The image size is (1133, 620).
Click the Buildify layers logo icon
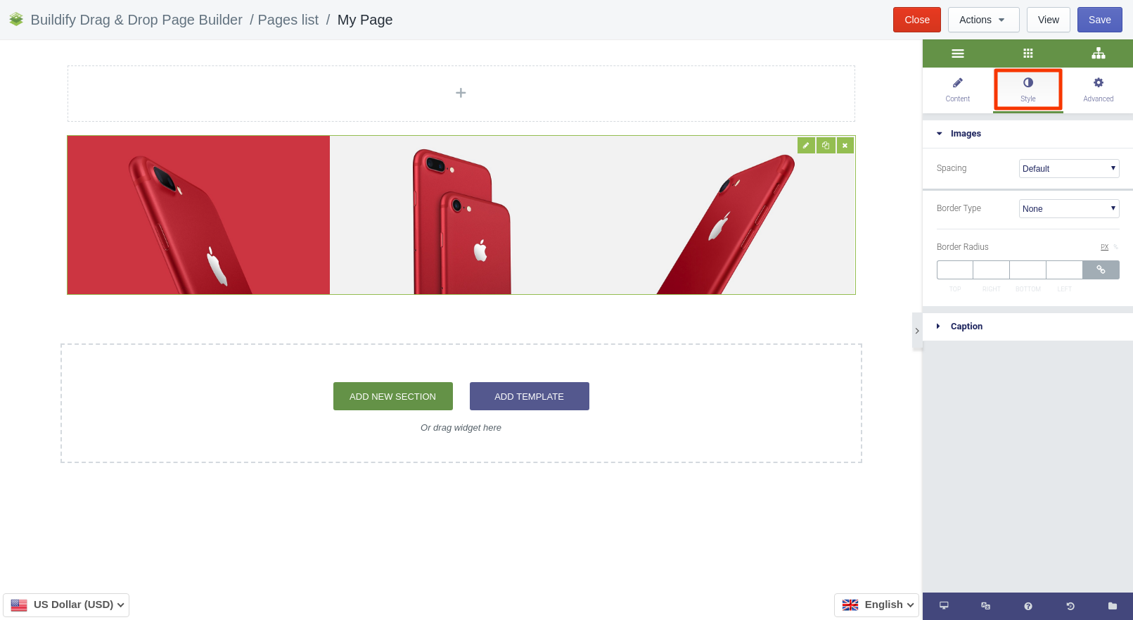(x=16, y=20)
